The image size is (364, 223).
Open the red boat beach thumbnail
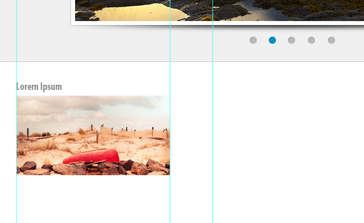coord(93,135)
